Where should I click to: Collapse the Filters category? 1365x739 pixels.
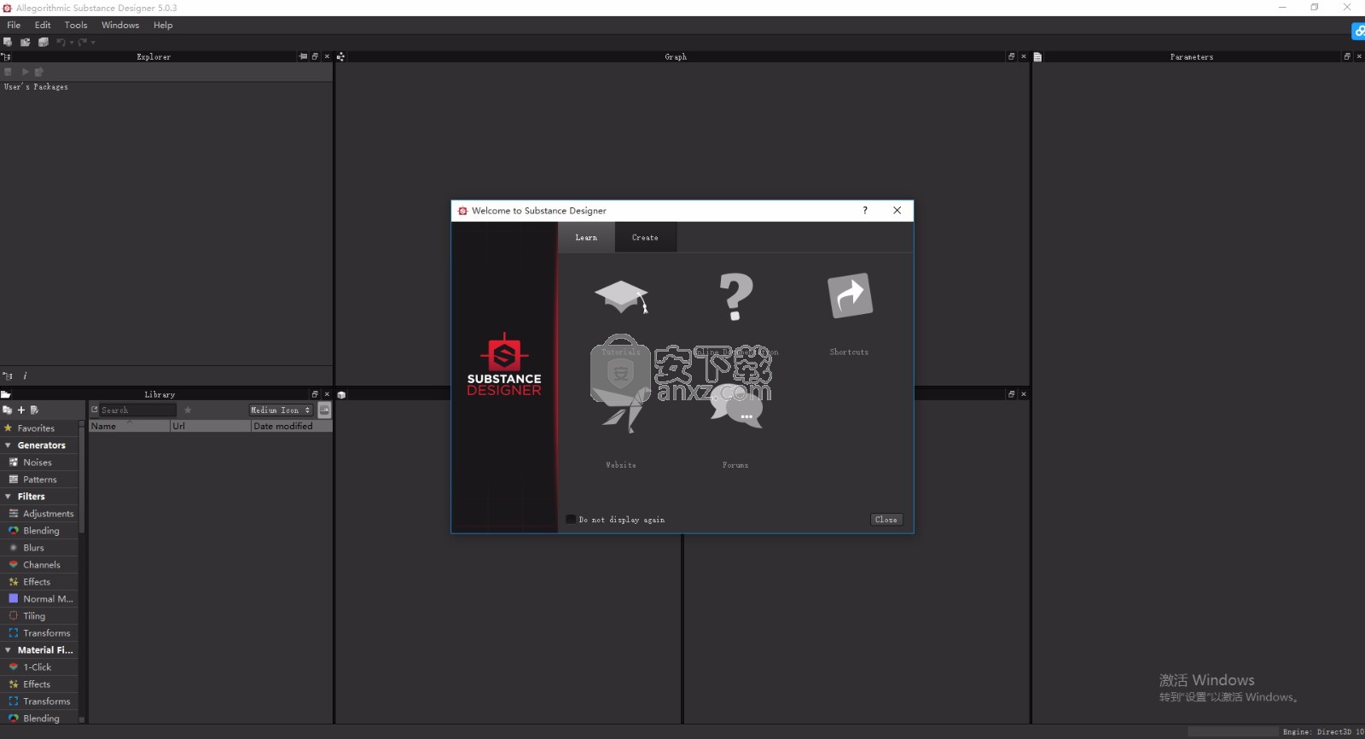[x=8, y=497]
